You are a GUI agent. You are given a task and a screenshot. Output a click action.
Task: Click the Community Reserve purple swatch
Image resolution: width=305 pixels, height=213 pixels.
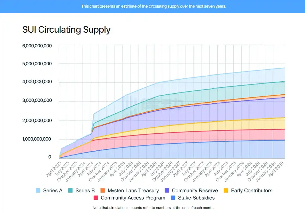pyautogui.click(x=167, y=191)
